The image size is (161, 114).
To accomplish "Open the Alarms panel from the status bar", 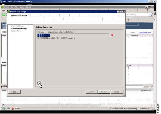I will coord(16,109).
